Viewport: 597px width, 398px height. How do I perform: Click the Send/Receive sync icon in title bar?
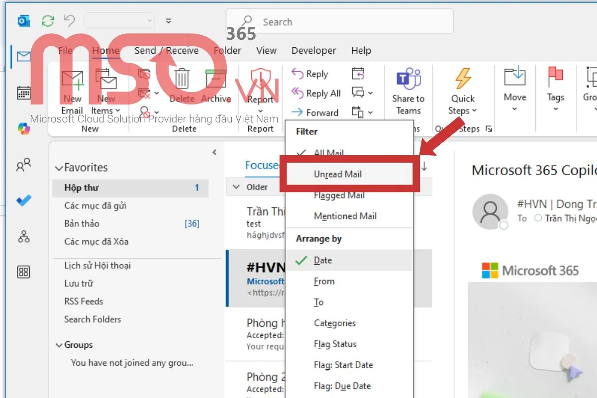click(48, 21)
